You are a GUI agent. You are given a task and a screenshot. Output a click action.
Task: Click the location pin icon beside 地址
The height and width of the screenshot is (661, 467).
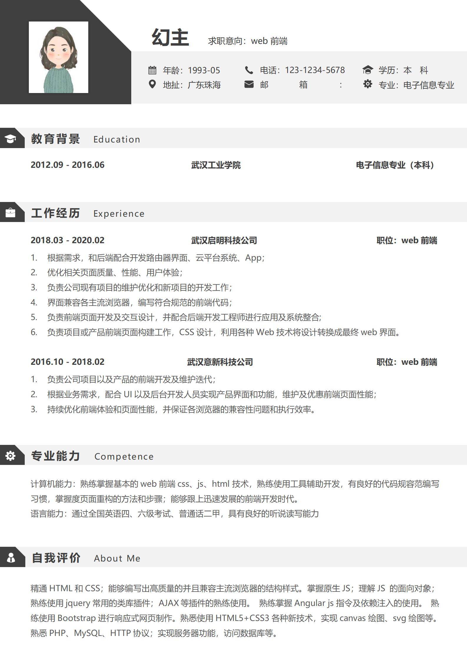click(152, 85)
